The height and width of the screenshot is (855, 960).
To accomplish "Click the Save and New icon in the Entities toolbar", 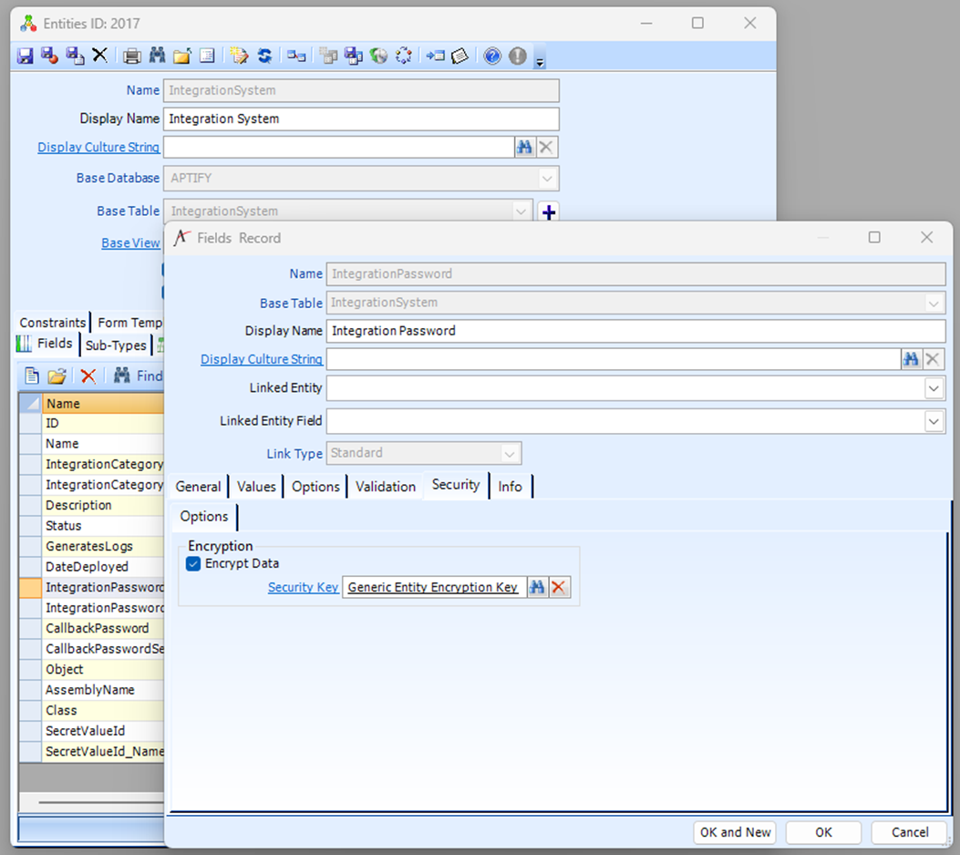I will pos(75,56).
